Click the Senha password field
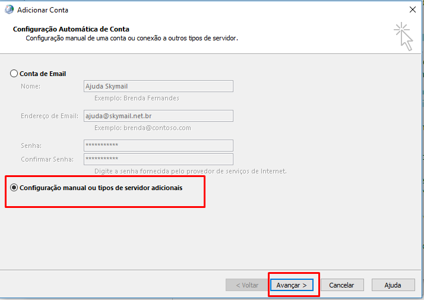This screenshot has height=300, width=424. (x=159, y=146)
